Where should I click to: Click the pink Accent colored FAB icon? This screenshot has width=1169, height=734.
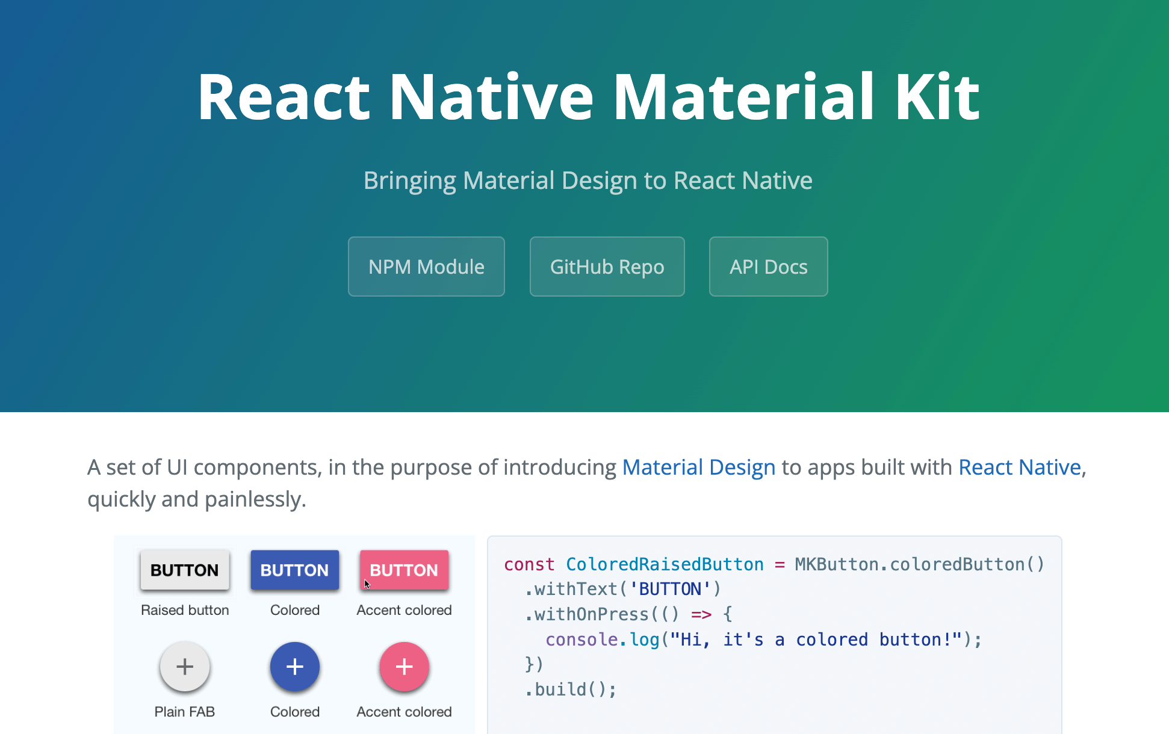(404, 667)
